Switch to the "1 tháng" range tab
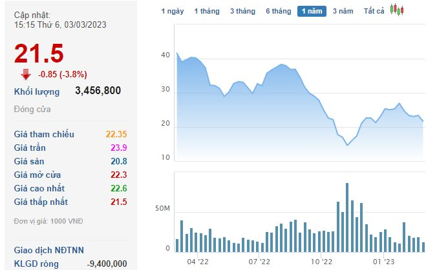437x270 pixels. [x=206, y=11]
